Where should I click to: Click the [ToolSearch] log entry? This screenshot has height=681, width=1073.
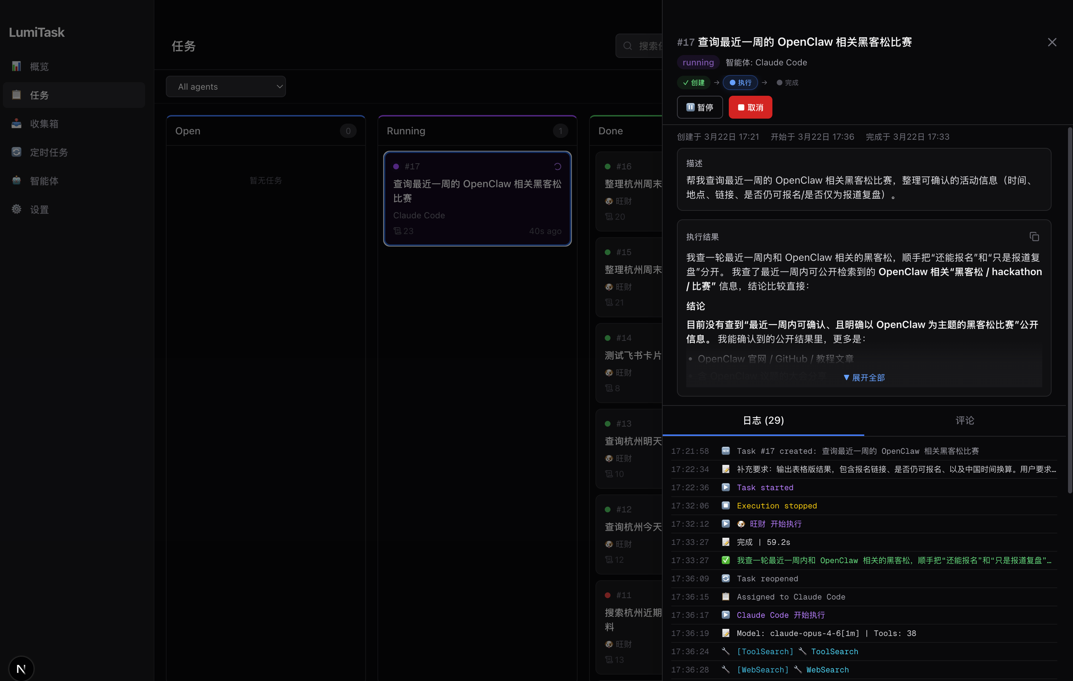(x=864, y=652)
